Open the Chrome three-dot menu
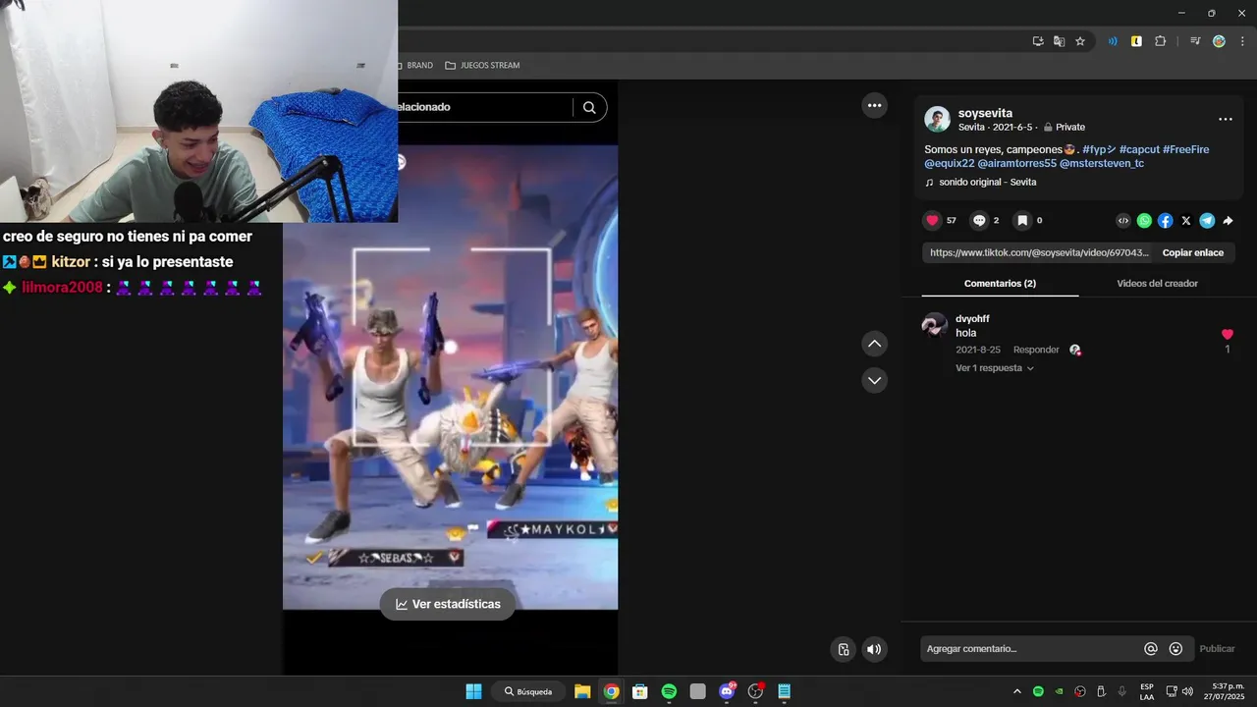Screen dimensions: 1257x707 (1242, 41)
